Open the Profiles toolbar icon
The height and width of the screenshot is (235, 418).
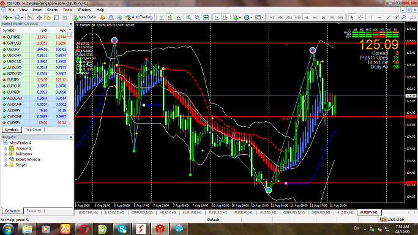(17, 17)
